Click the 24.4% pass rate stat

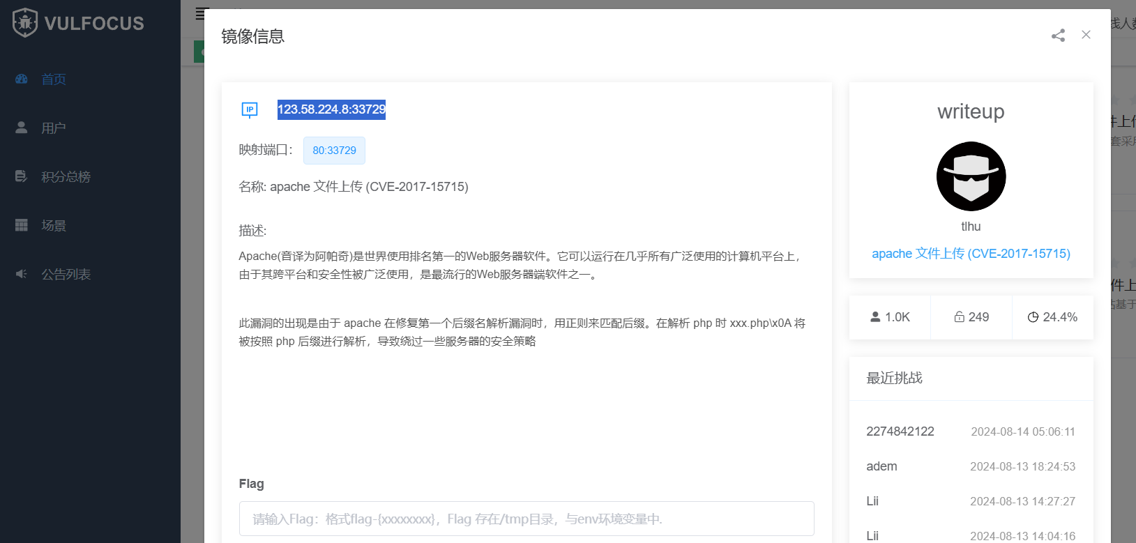[x=1053, y=317]
